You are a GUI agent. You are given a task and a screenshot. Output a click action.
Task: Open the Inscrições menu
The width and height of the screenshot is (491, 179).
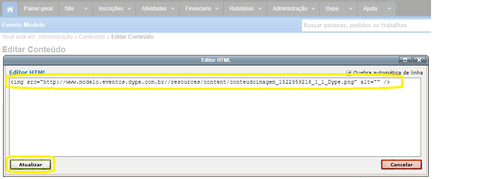click(111, 9)
